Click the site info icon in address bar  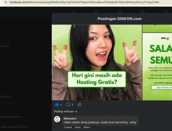[6, 2]
